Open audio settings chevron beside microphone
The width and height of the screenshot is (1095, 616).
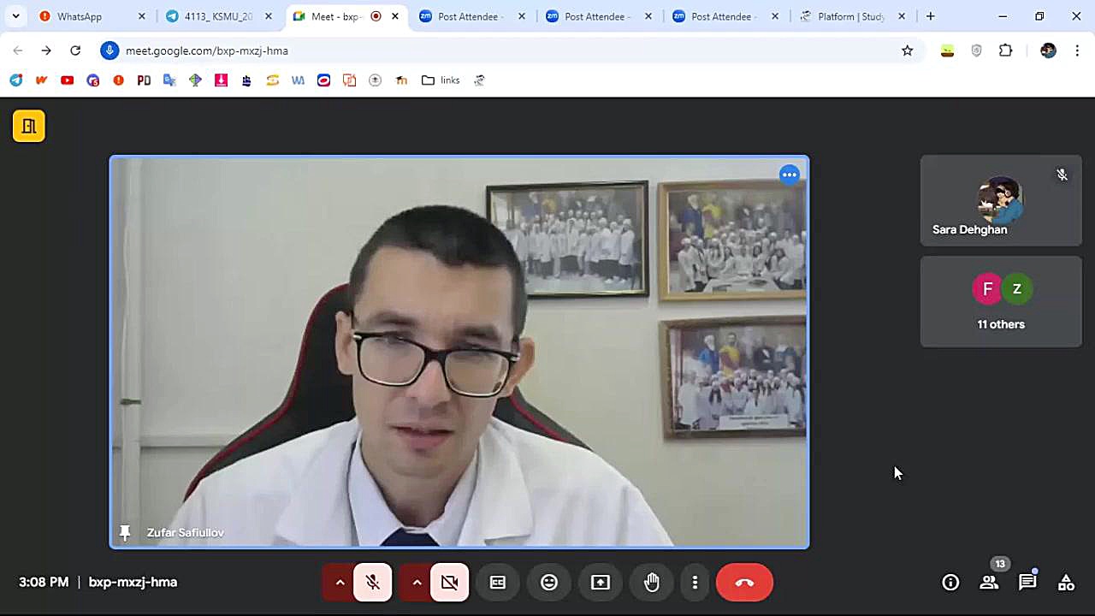[340, 583]
